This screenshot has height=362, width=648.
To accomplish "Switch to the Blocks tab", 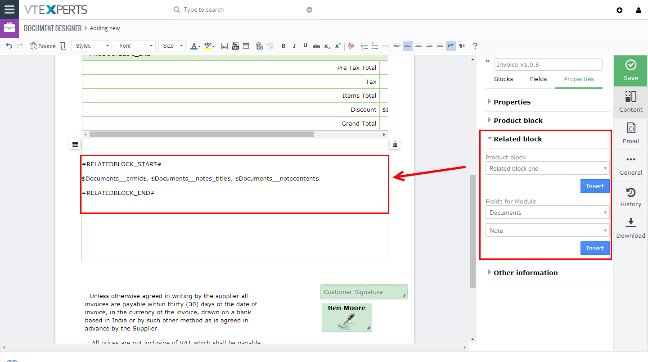I will (504, 79).
